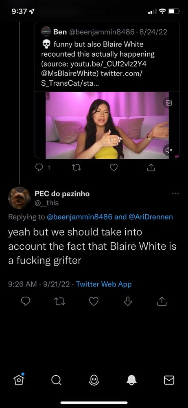Tap the download arrow icon

click(x=127, y=302)
